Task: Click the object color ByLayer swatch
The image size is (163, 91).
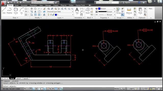Action: [99, 9]
